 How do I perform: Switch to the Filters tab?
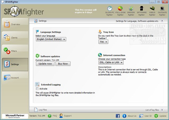(x=15, y=51)
